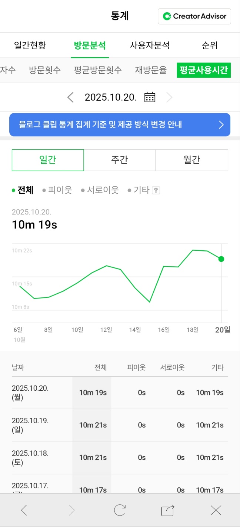Refresh the page using the reload icon

[x=120, y=510]
